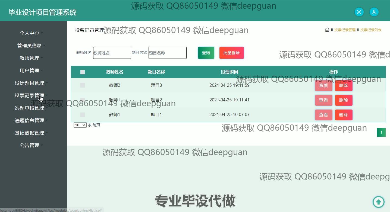Expand the 个人中心 sidebar menu

(30, 33)
